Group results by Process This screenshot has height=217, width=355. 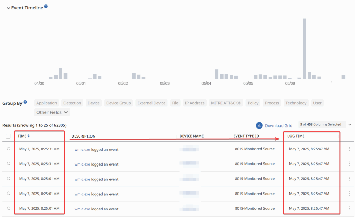coord(272,103)
